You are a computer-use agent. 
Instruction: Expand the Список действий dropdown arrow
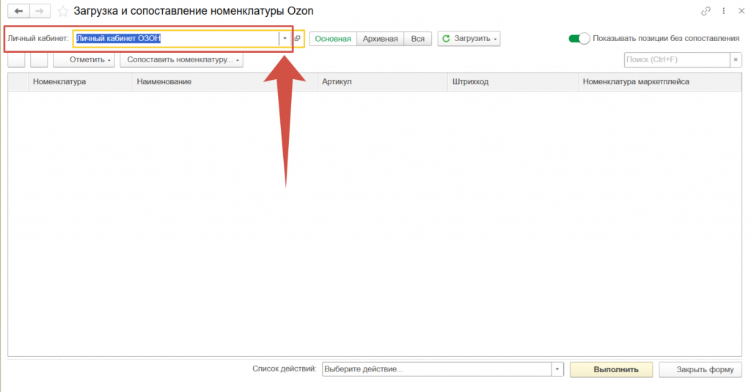(x=557, y=369)
